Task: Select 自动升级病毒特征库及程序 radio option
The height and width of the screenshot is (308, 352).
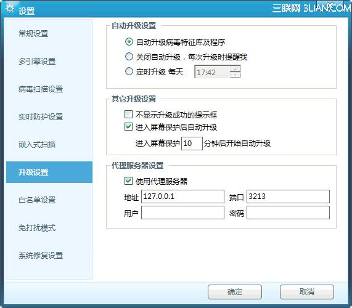Action: tap(129, 42)
